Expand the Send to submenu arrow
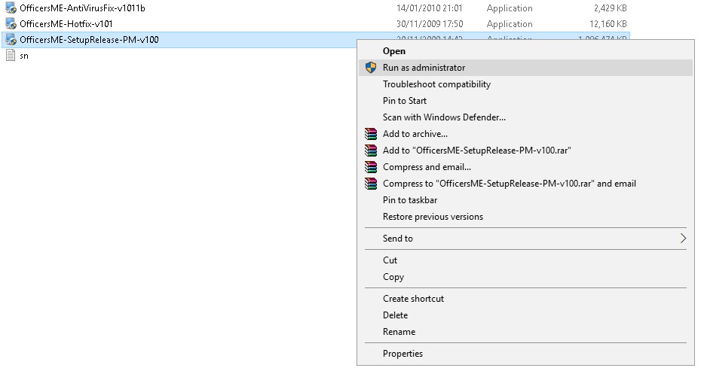Image resolution: width=704 pixels, height=371 pixels. click(683, 239)
